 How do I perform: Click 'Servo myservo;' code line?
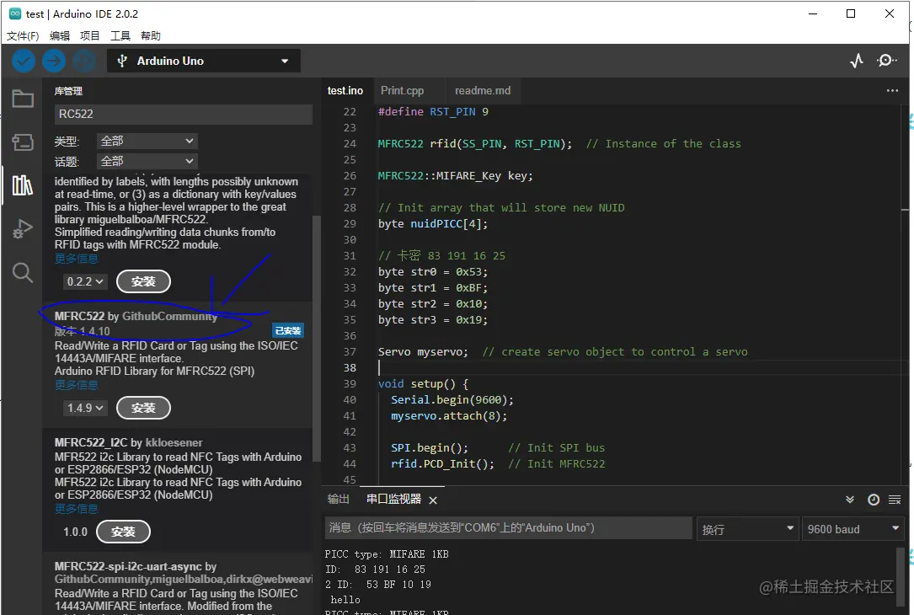pos(423,351)
